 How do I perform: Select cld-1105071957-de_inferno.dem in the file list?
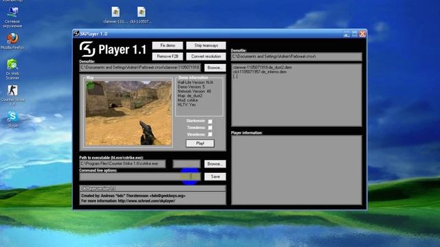pyautogui.click(x=260, y=71)
